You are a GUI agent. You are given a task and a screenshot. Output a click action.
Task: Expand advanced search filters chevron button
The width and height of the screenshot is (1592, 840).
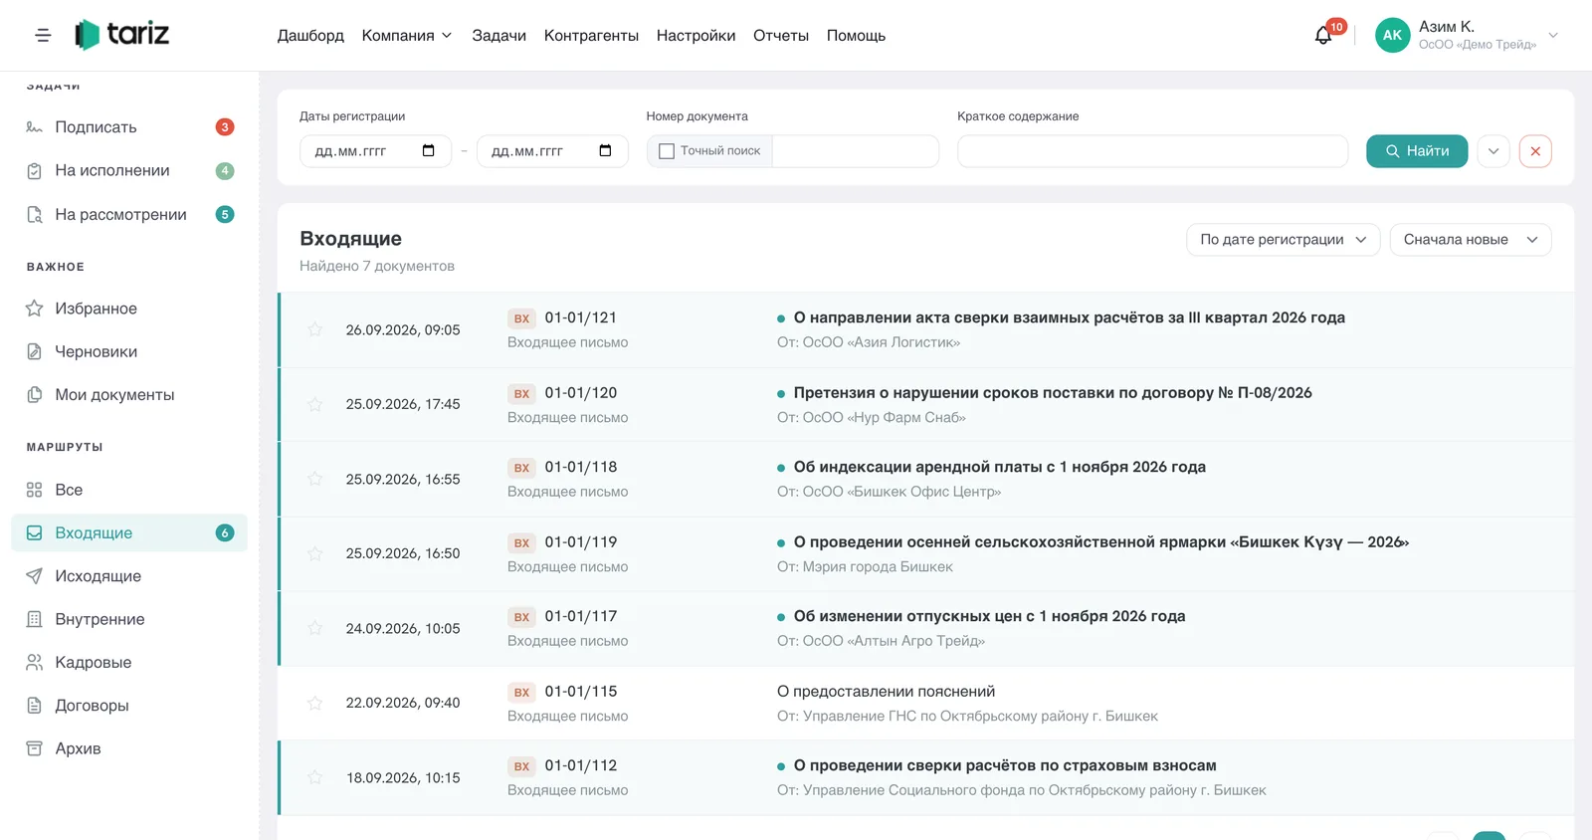click(1493, 151)
